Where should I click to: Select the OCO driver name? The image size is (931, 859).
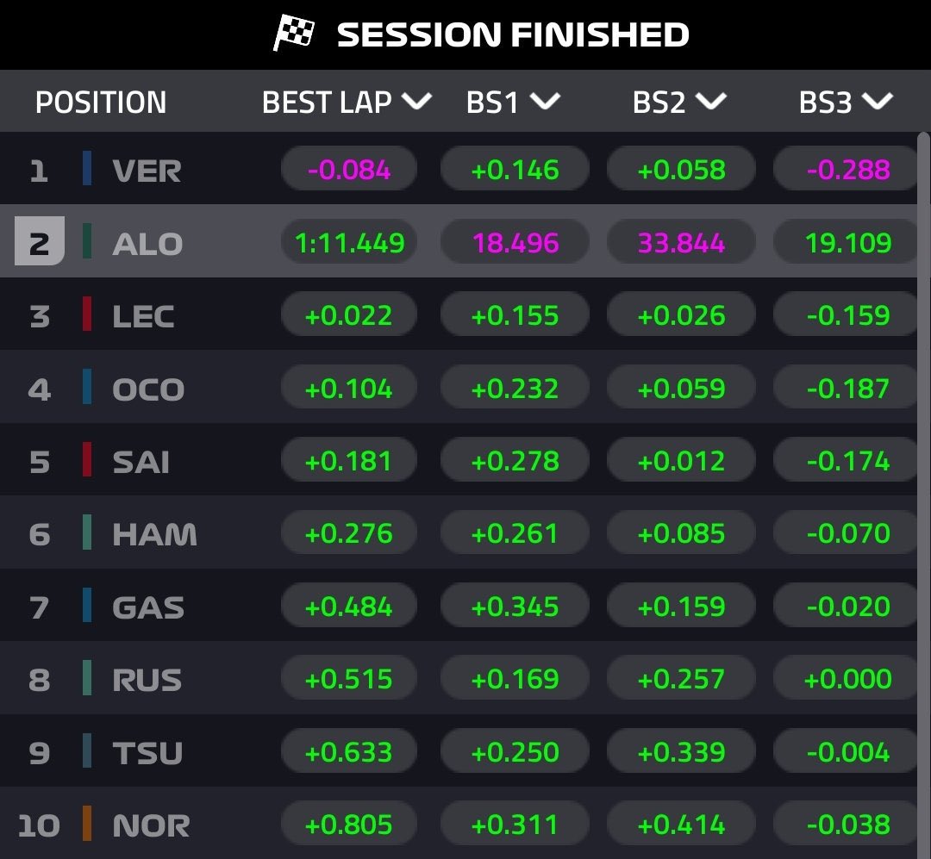pos(148,389)
